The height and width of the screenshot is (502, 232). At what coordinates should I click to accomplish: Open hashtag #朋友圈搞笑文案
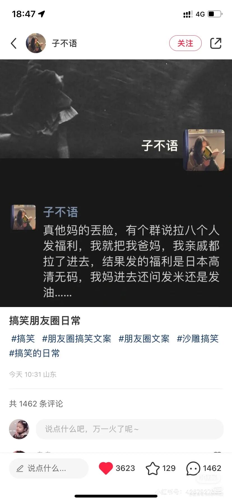pos(76,339)
